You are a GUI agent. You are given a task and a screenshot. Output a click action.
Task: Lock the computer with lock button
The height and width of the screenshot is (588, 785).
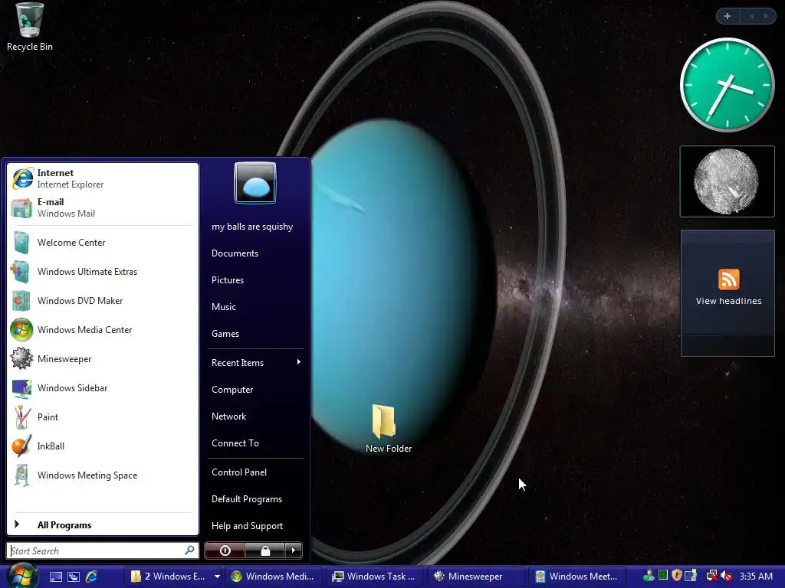point(264,550)
